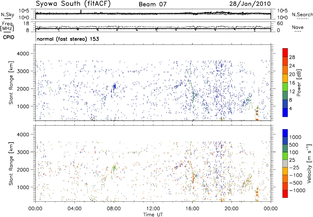
Task: Click the 'Syowa South (fitACF)' plot title
Action: point(73,4)
